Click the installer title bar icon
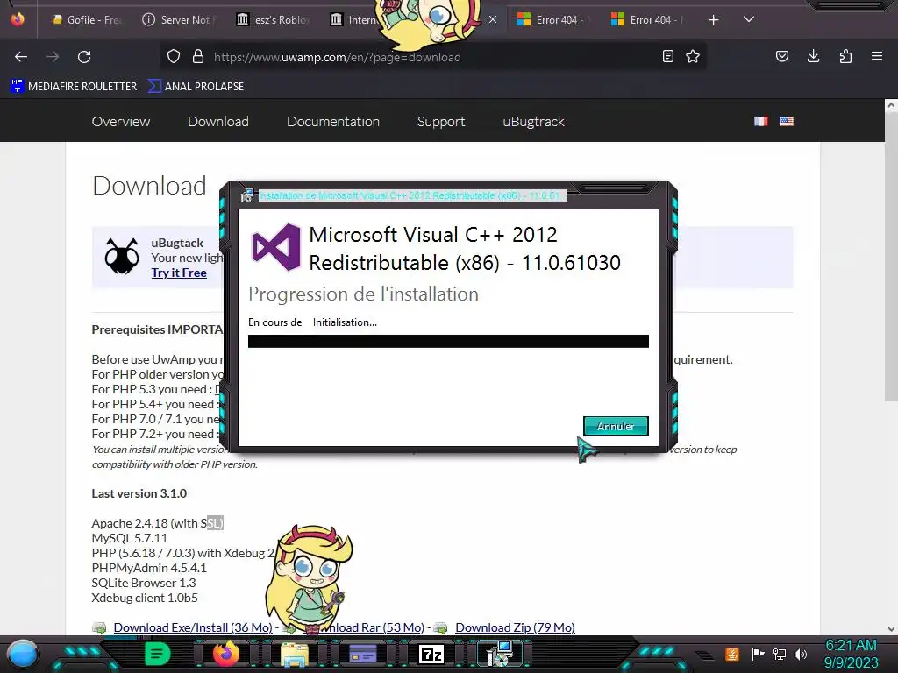898x673 pixels. 246,195
